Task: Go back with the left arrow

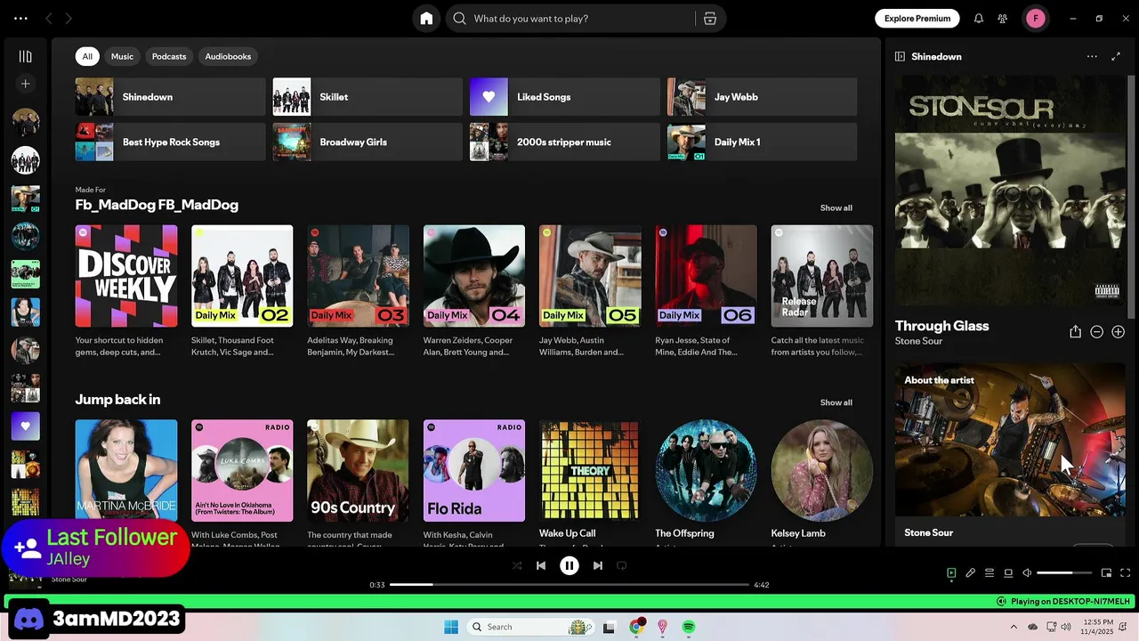Action: tap(49, 19)
